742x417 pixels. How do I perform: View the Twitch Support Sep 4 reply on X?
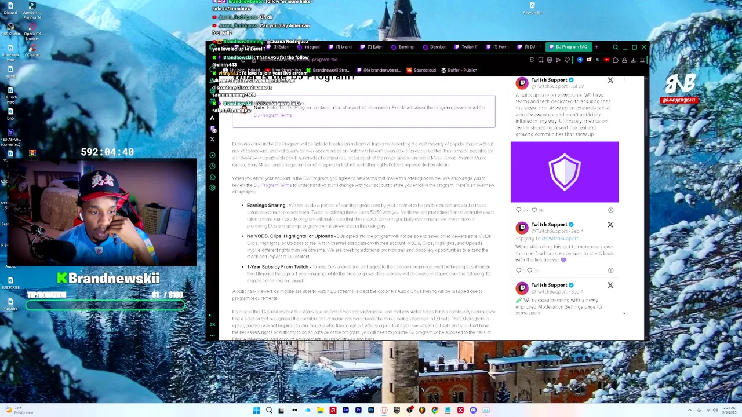pyautogui.click(x=610, y=225)
